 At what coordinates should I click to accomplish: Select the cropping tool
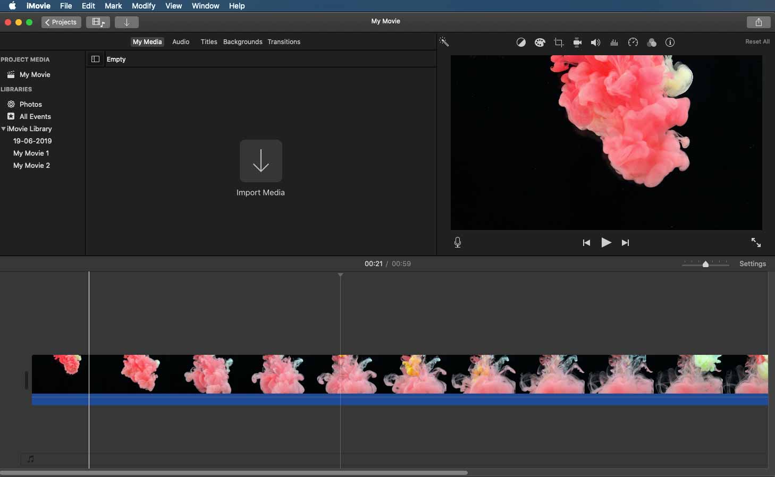559,42
